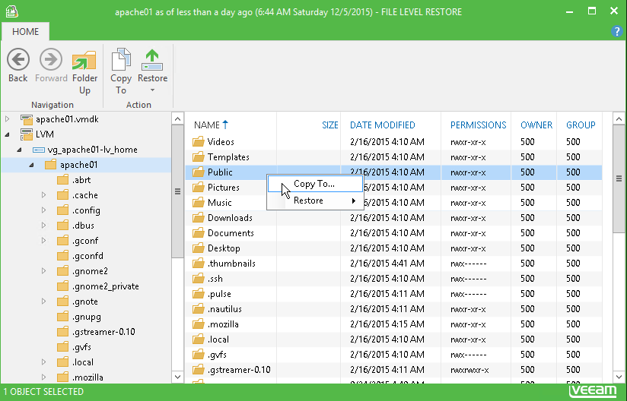Select the Templates folder icon
Viewport: 627px width, 401px height.
(198, 156)
